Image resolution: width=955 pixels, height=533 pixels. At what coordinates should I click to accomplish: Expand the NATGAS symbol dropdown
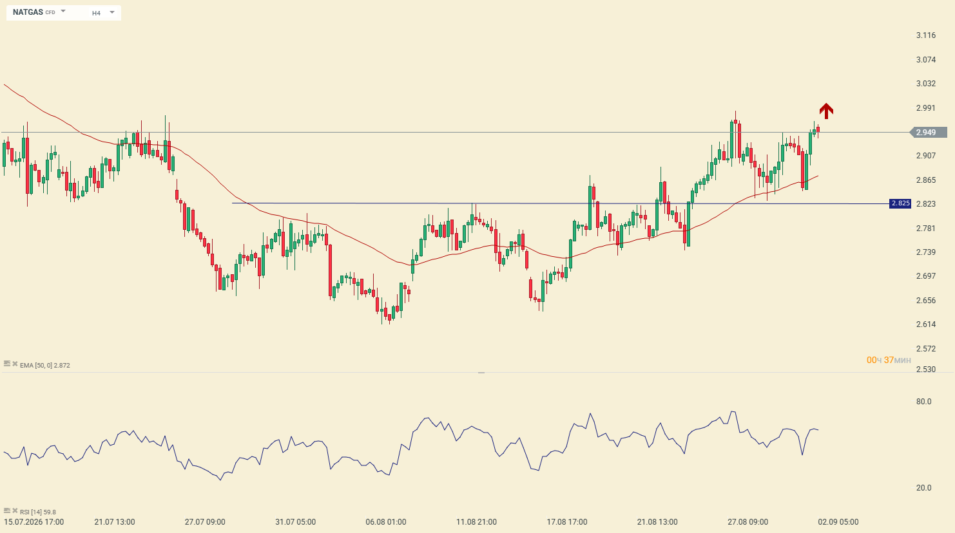[63, 12]
